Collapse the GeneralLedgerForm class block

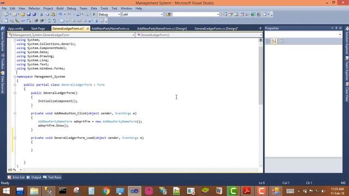[x=15, y=85]
